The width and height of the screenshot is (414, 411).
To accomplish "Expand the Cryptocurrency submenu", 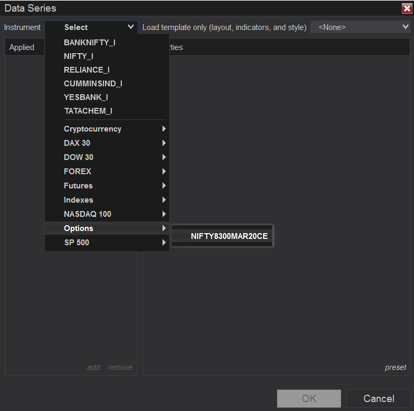I will (107, 129).
